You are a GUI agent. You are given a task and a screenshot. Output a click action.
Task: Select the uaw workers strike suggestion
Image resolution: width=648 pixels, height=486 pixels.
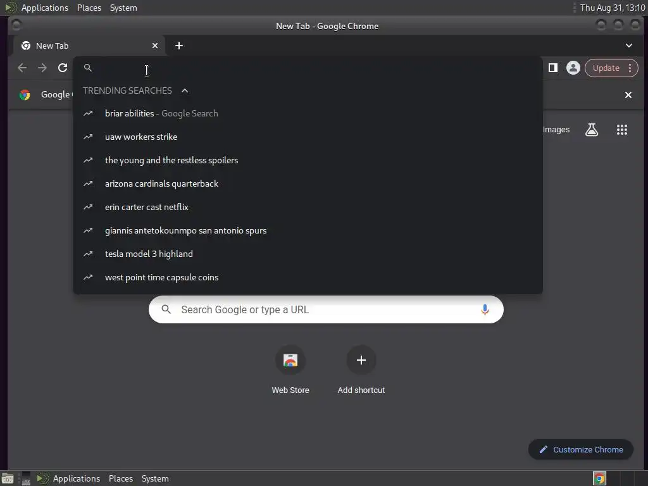(308, 137)
